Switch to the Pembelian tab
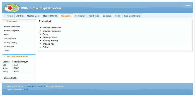Screen dimensions: 195x97 coord(94,16)
